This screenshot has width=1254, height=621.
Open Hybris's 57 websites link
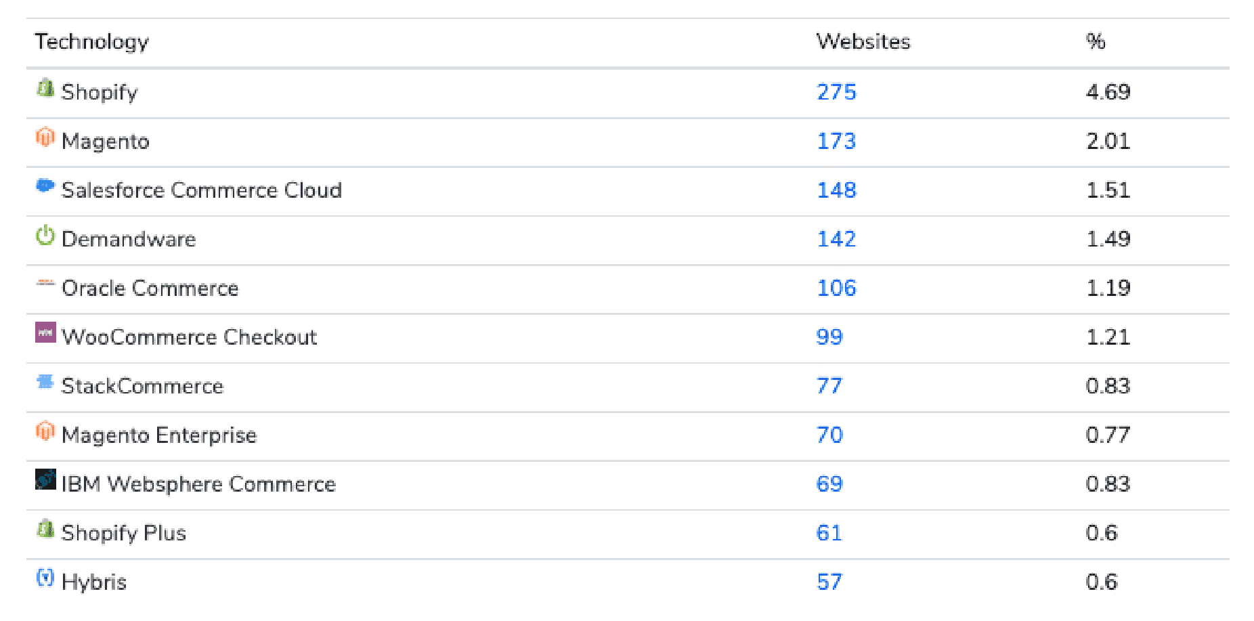pyautogui.click(x=829, y=582)
